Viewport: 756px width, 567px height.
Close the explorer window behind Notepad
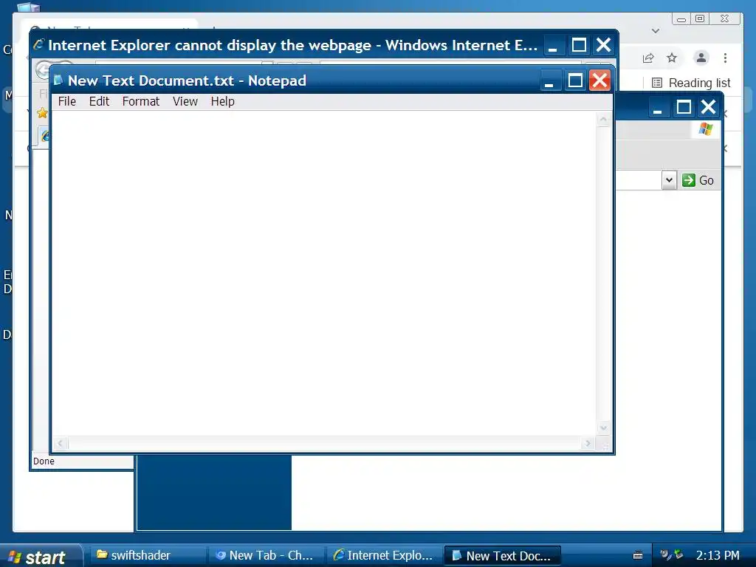708,106
